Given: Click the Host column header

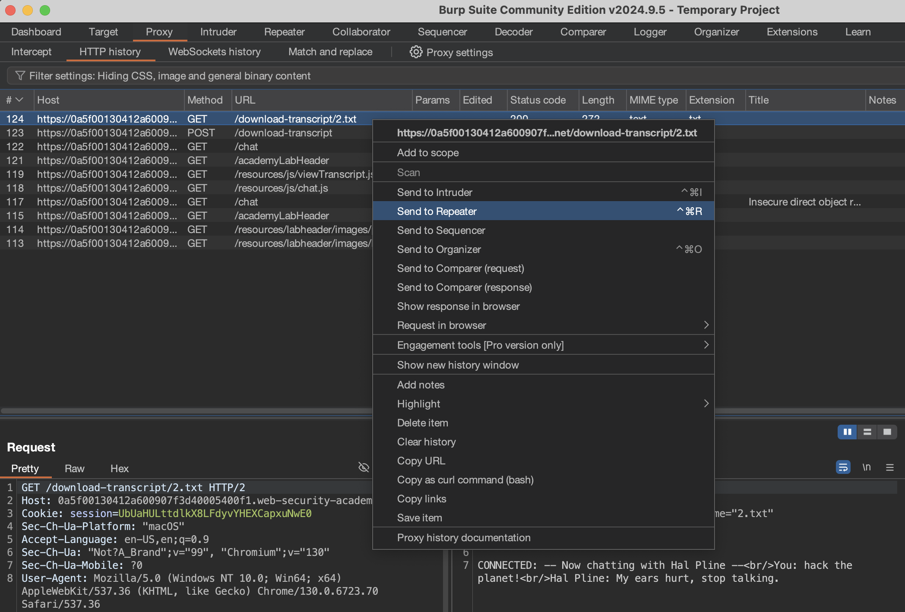Looking at the screenshot, I should tap(109, 100).
